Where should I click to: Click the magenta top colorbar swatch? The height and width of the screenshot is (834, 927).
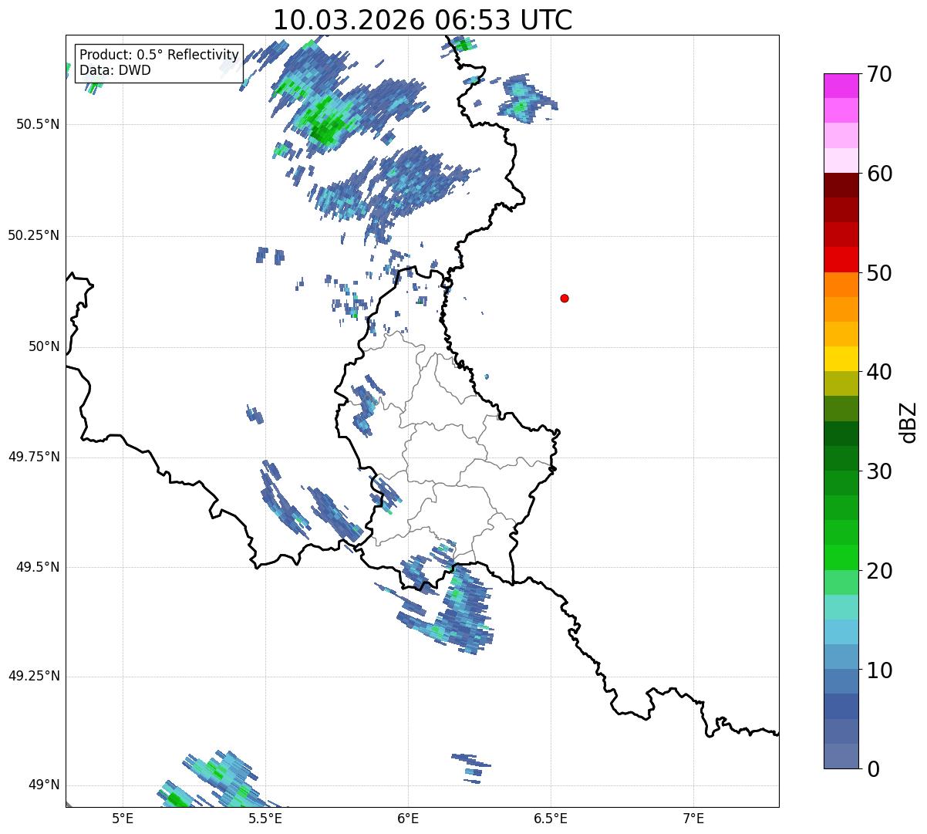(841, 86)
